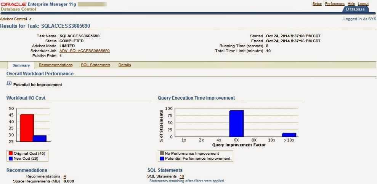
Task: Click the red Original Cost legend swatch
Action: [x=10, y=153]
